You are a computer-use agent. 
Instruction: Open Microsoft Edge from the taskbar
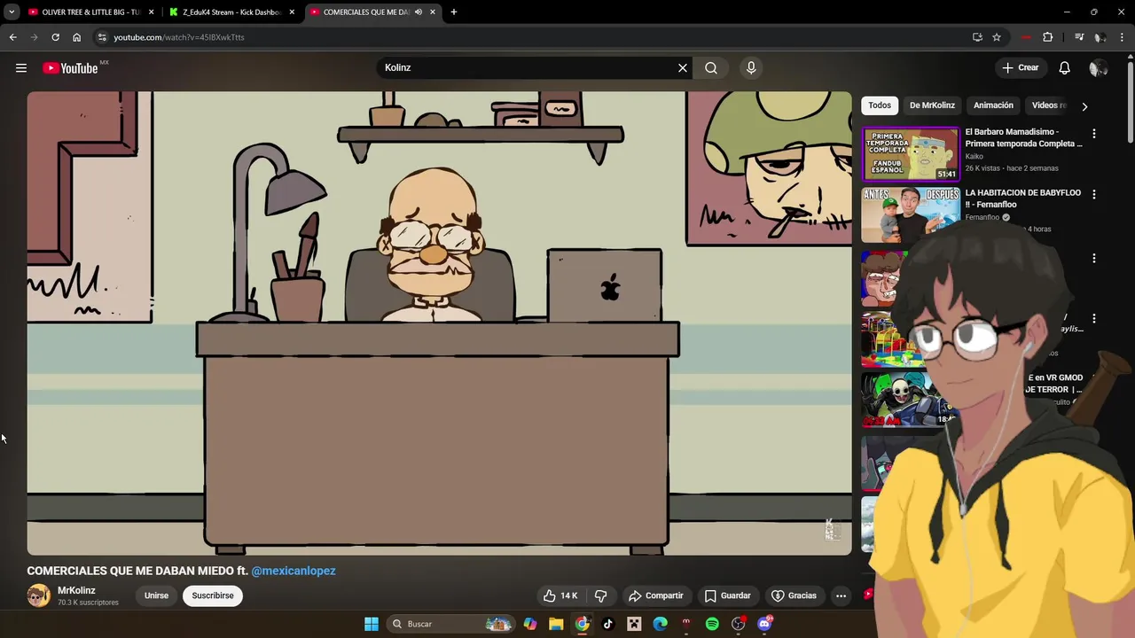click(x=660, y=624)
